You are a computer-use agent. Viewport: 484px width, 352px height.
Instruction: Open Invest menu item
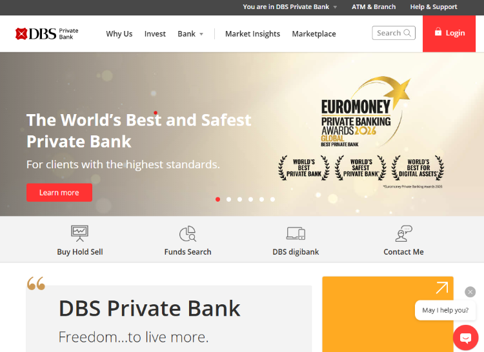(x=155, y=34)
